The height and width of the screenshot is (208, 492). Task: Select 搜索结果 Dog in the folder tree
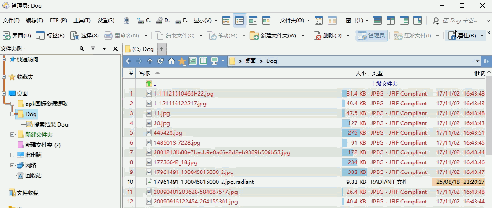pos(47,124)
